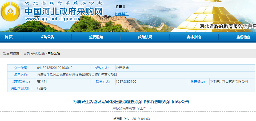Click 监督检查 in the navigation bar
Viewport: 256px width, 121px height.
[x=243, y=37]
